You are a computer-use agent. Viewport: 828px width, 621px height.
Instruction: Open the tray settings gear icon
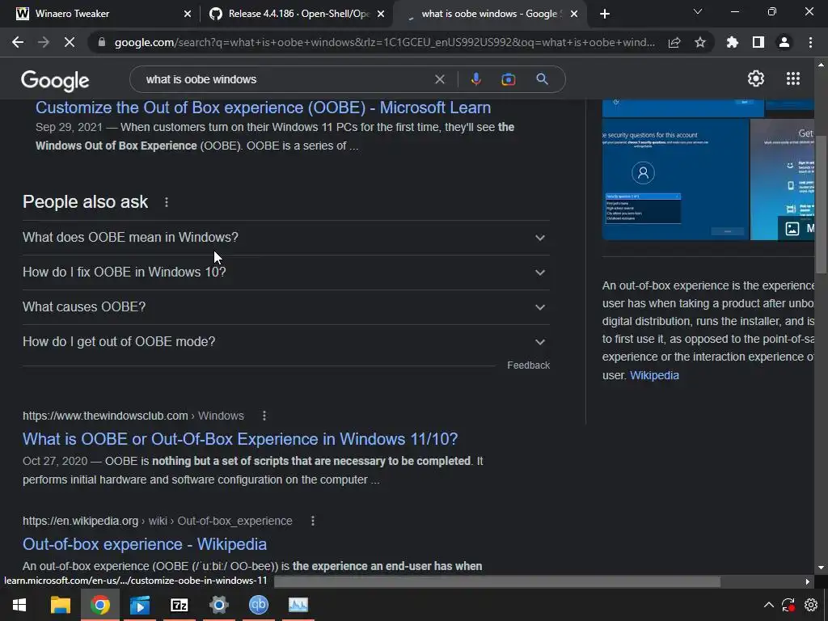pyautogui.click(x=810, y=605)
